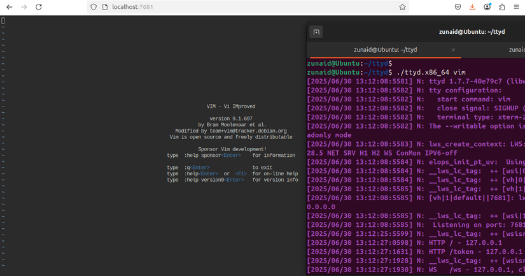The height and width of the screenshot is (276, 525).
Task: Click 'terminal type: xterm' log line
Action: pyautogui.click(x=416, y=117)
